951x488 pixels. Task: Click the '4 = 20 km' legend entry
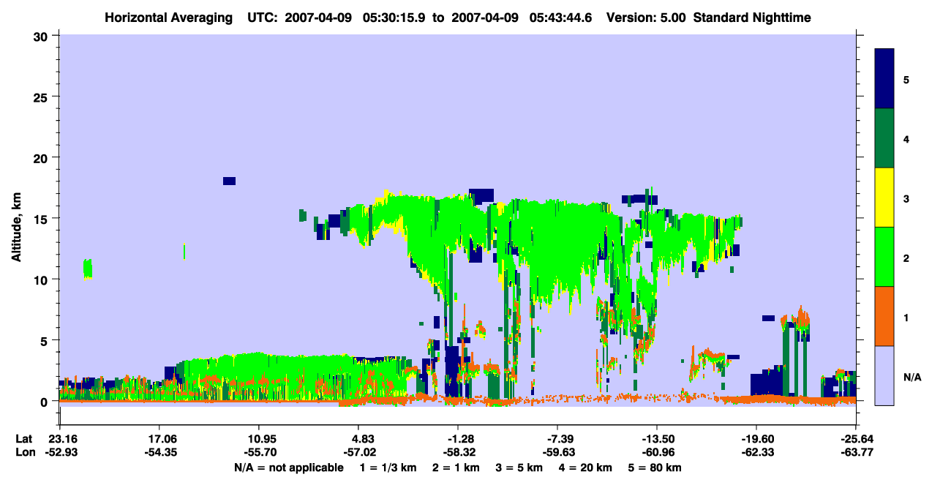(x=586, y=467)
